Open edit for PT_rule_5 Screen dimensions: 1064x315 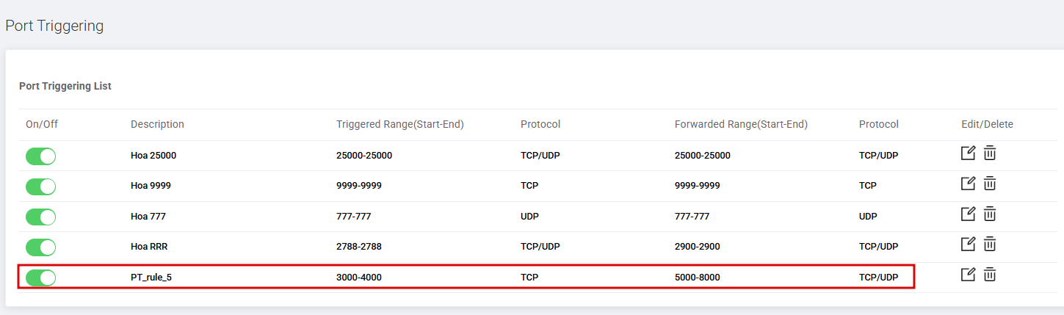(x=969, y=274)
